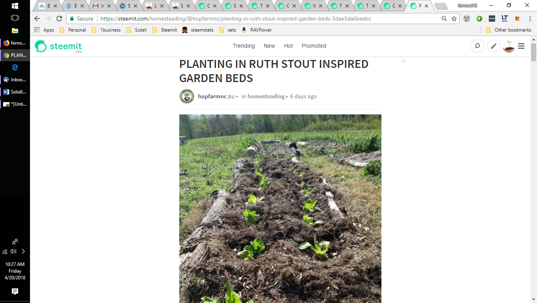Click the volume speaker tray icon
Viewport: 537px width, 303px height.
point(14,251)
